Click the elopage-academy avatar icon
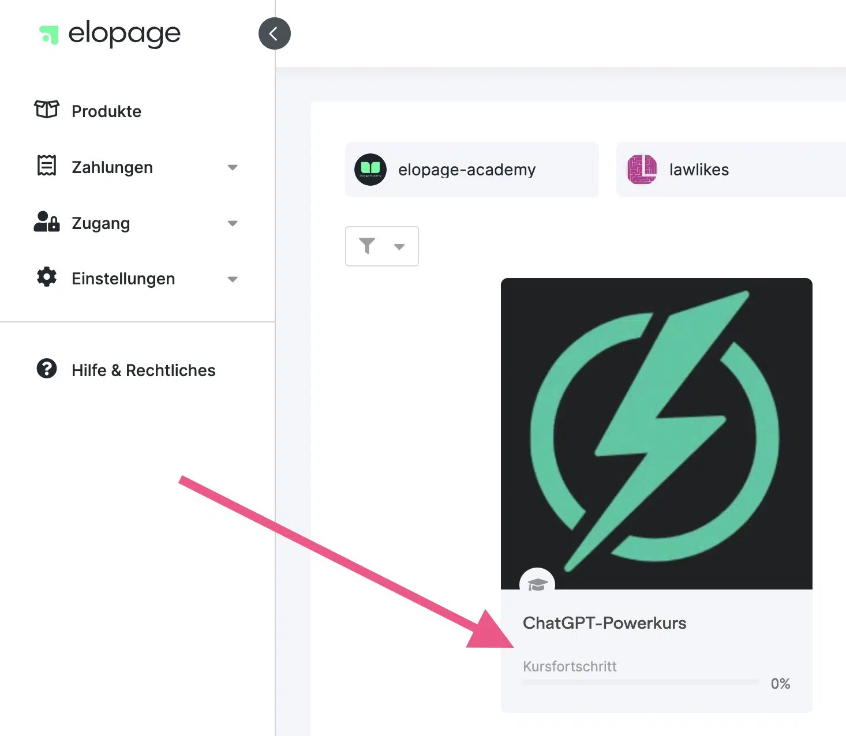The image size is (846, 736). click(x=370, y=170)
